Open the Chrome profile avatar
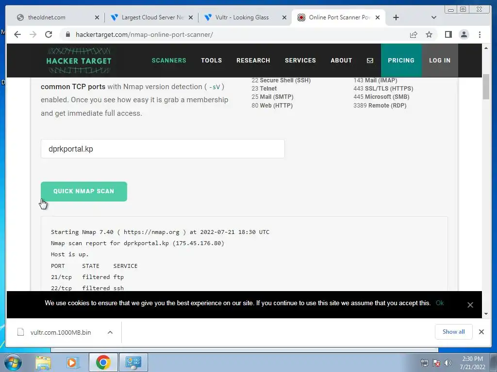497x372 pixels. [x=464, y=34]
